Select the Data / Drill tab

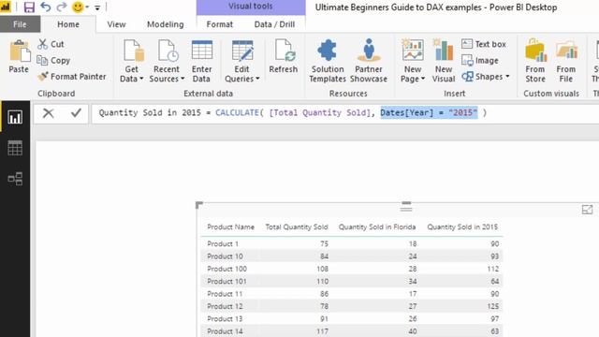274,24
